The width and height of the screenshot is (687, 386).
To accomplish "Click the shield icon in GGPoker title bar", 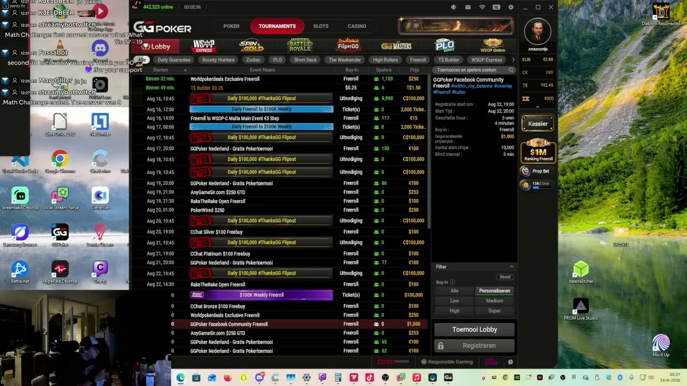I will click(x=454, y=8).
